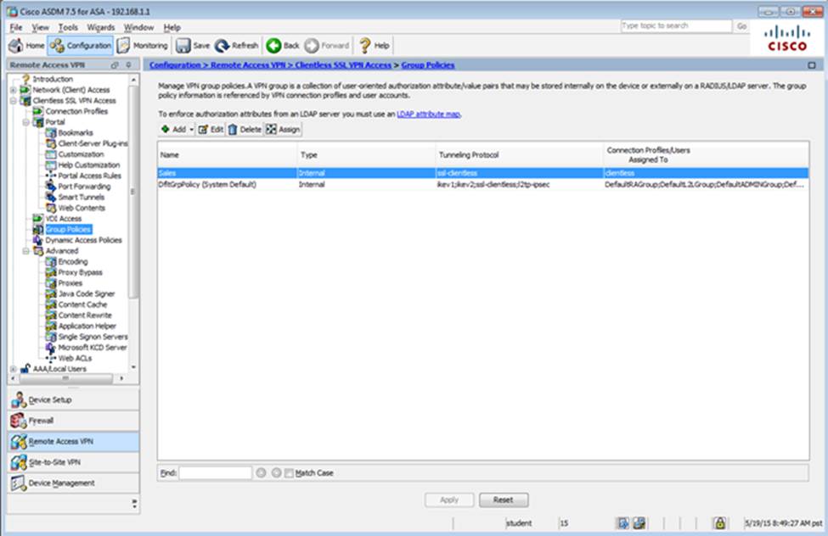Viewport: 828px width, 536px height.
Task: Go Back using the green arrow
Action: point(283,46)
